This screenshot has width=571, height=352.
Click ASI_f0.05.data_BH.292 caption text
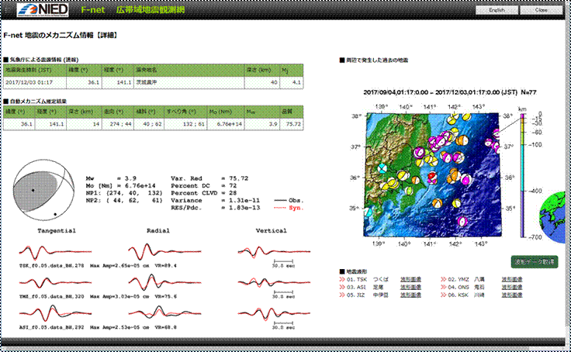coord(51,328)
